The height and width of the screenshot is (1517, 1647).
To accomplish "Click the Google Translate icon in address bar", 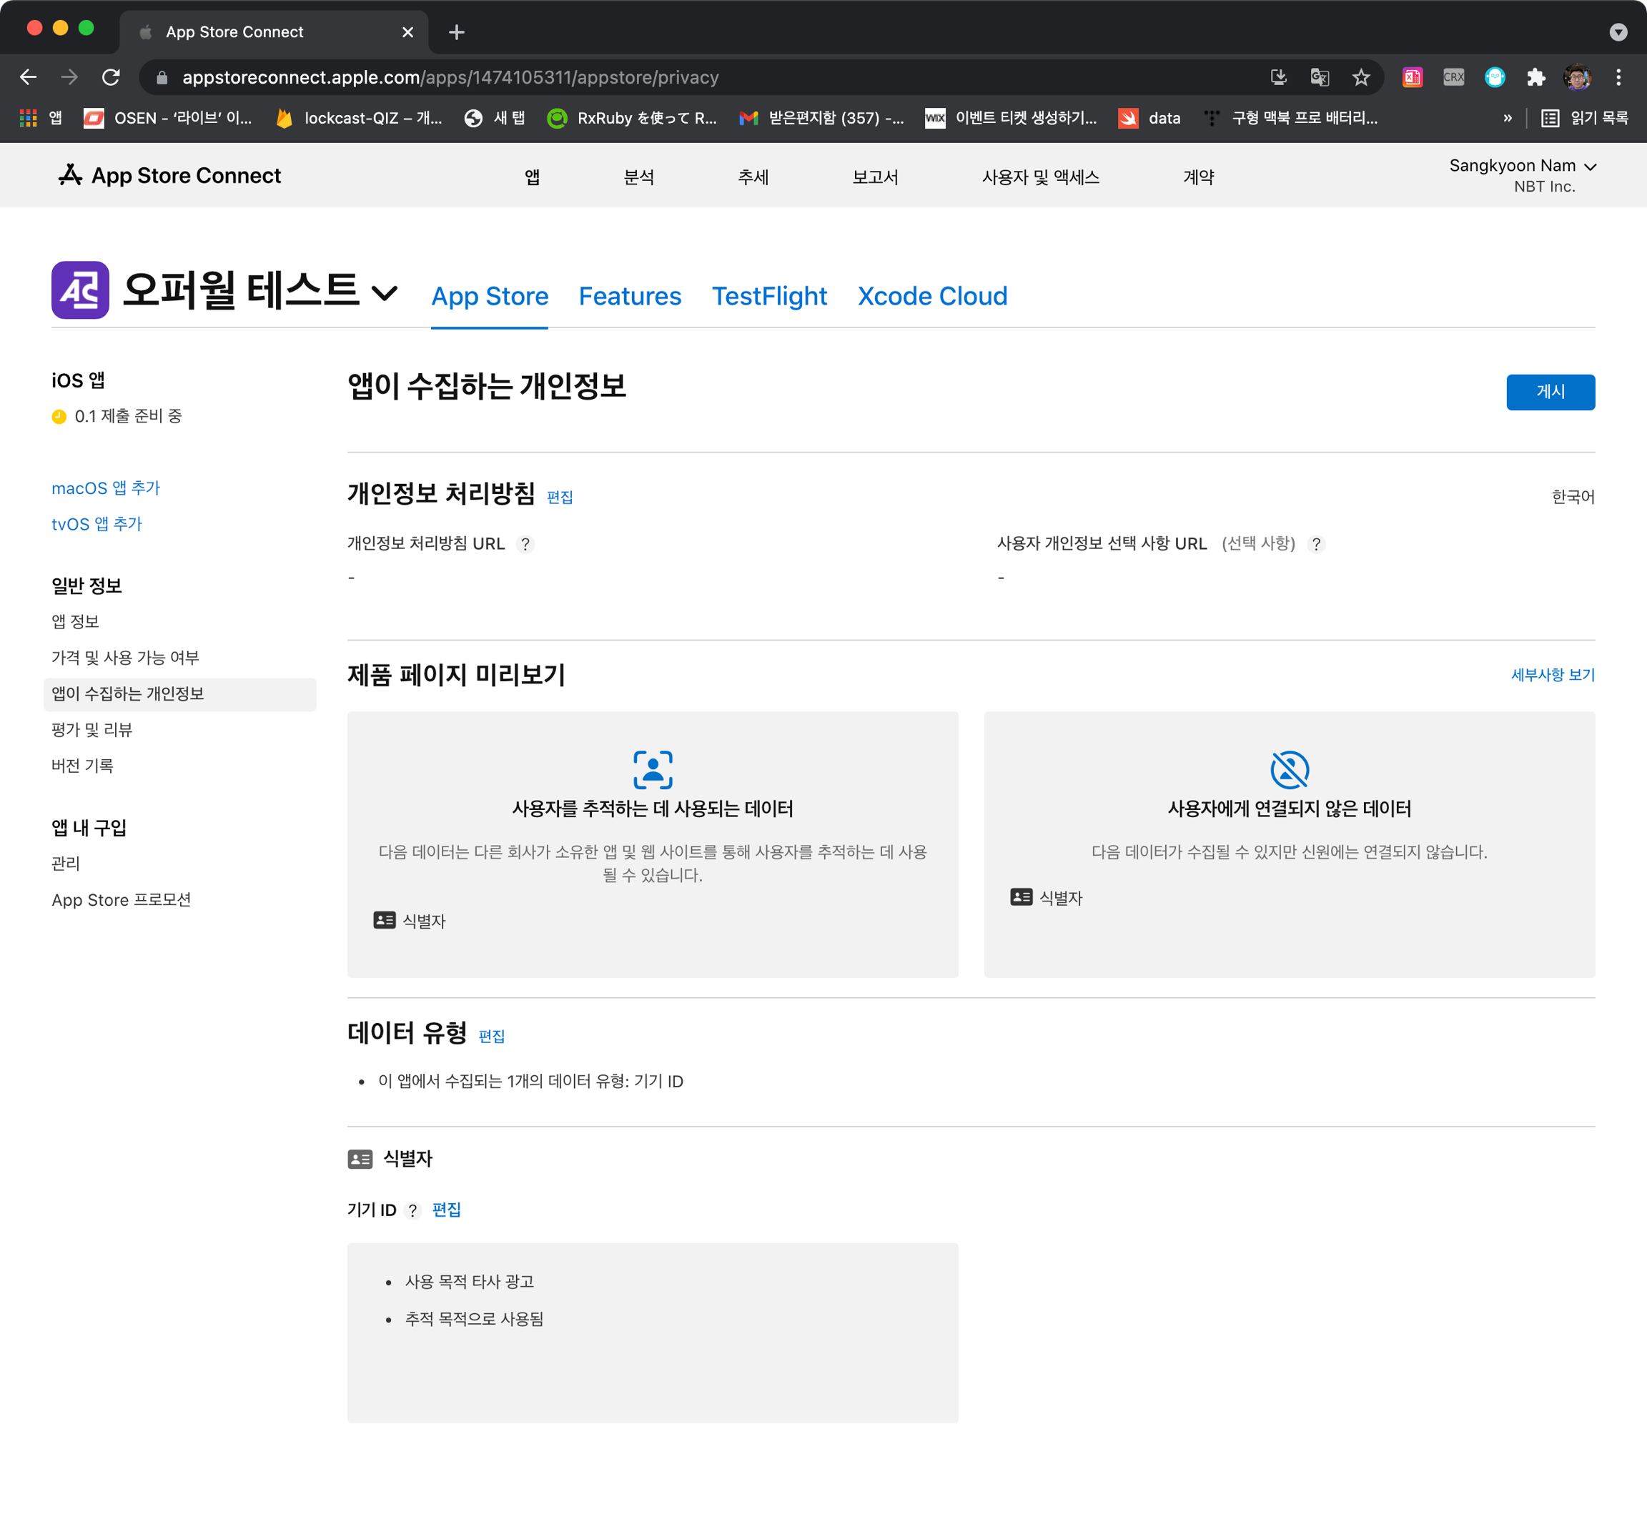I will 1319,77.
